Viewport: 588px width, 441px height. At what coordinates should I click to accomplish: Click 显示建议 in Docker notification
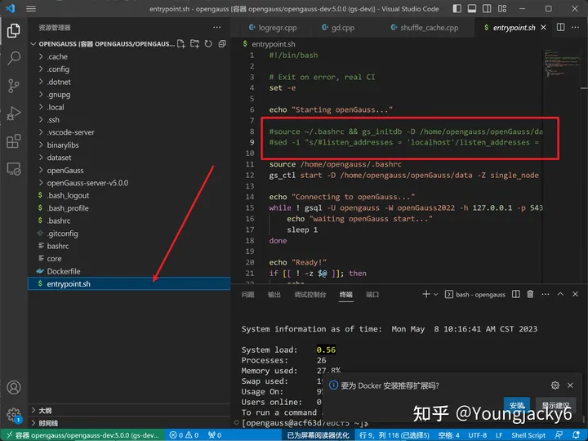(x=555, y=405)
